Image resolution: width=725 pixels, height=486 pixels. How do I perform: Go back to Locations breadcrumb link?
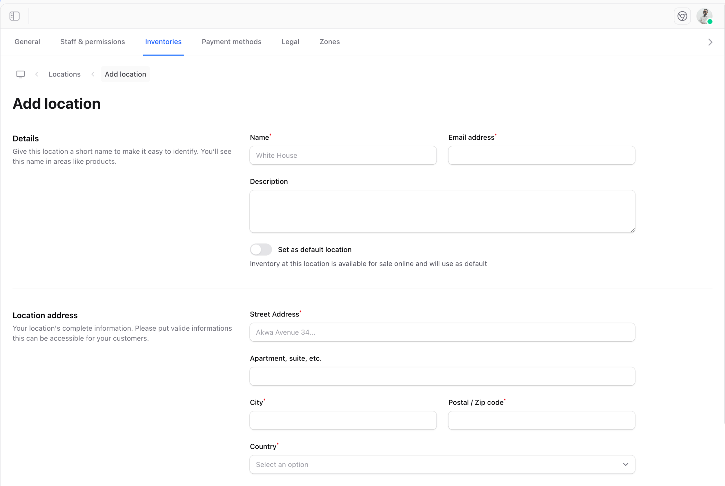click(x=64, y=74)
